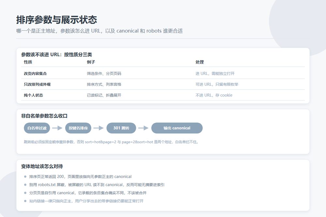This screenshot has height=217, width=326.
Task: Click the cell 只改排列或外观
Action: pos(37,84)
